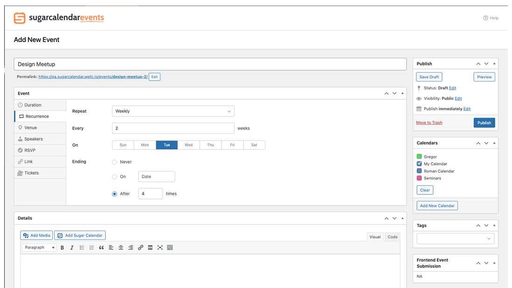
Task: Click the blue Publish button
Action: coord(484,123)
